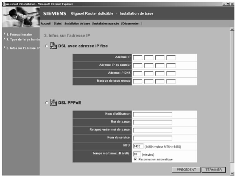The width and height of the screenshot is (235, 176).
Task: Close the Assistant d'installation window
Action: [232, 4]
